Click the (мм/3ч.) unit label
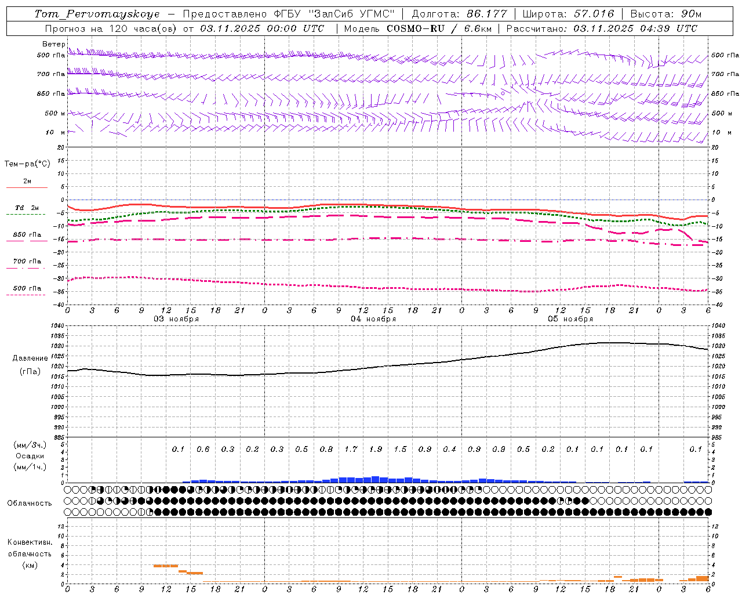The height and width of the screenshot is (594, 742). click(30, 445)
